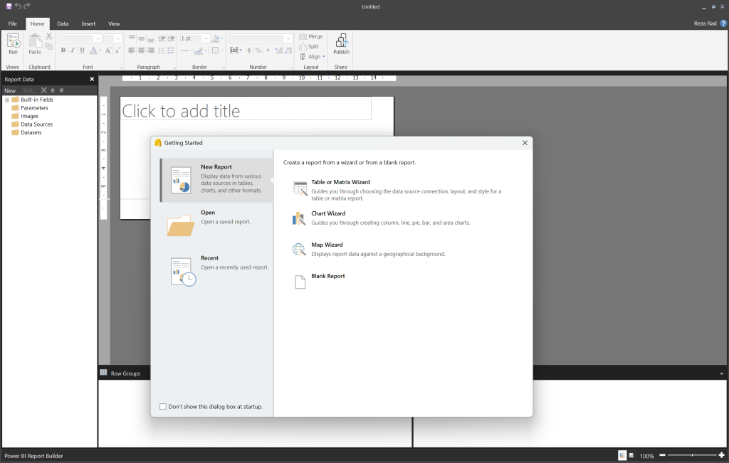Switch to the Insert ribbon tab

(88, 24)
